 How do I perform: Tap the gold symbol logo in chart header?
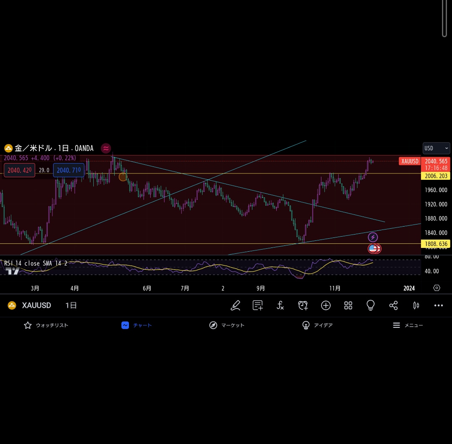click(8, 148)
